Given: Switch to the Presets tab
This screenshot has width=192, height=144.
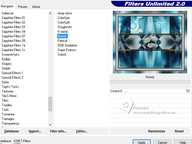Looking at the screenshot, I should coord(23,7).
